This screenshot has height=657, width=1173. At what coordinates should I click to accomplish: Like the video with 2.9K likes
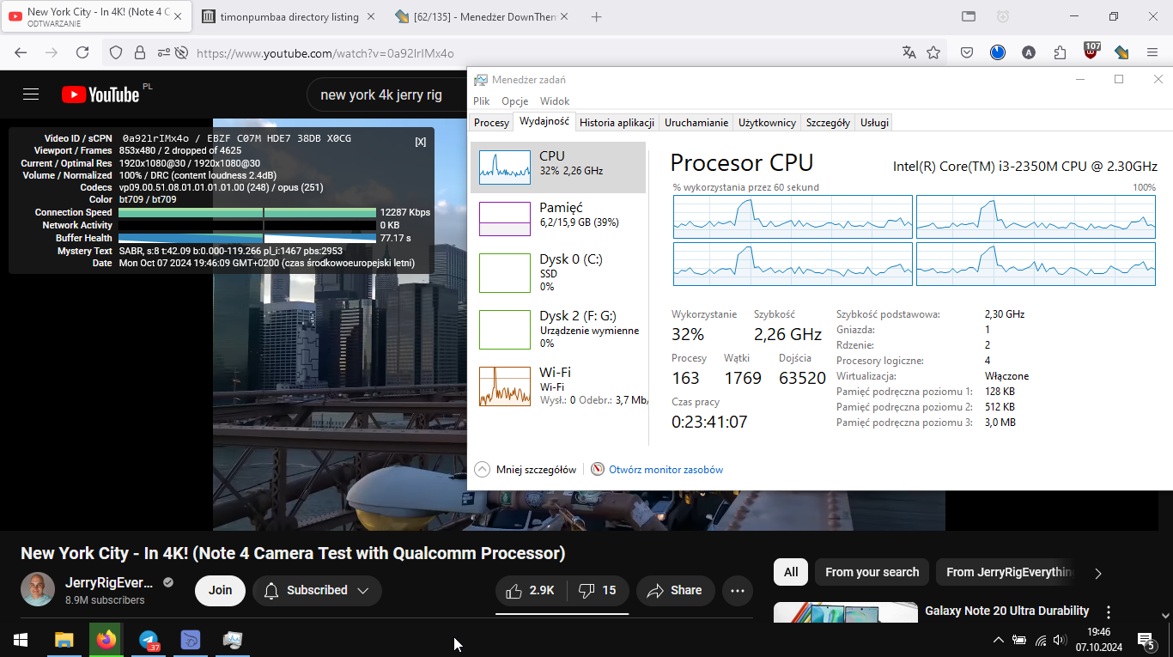pos(530,591)
